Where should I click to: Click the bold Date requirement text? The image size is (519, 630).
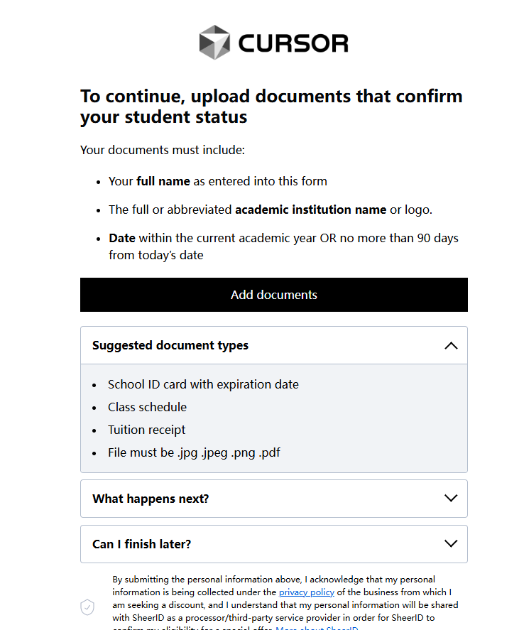pos(122,238)
